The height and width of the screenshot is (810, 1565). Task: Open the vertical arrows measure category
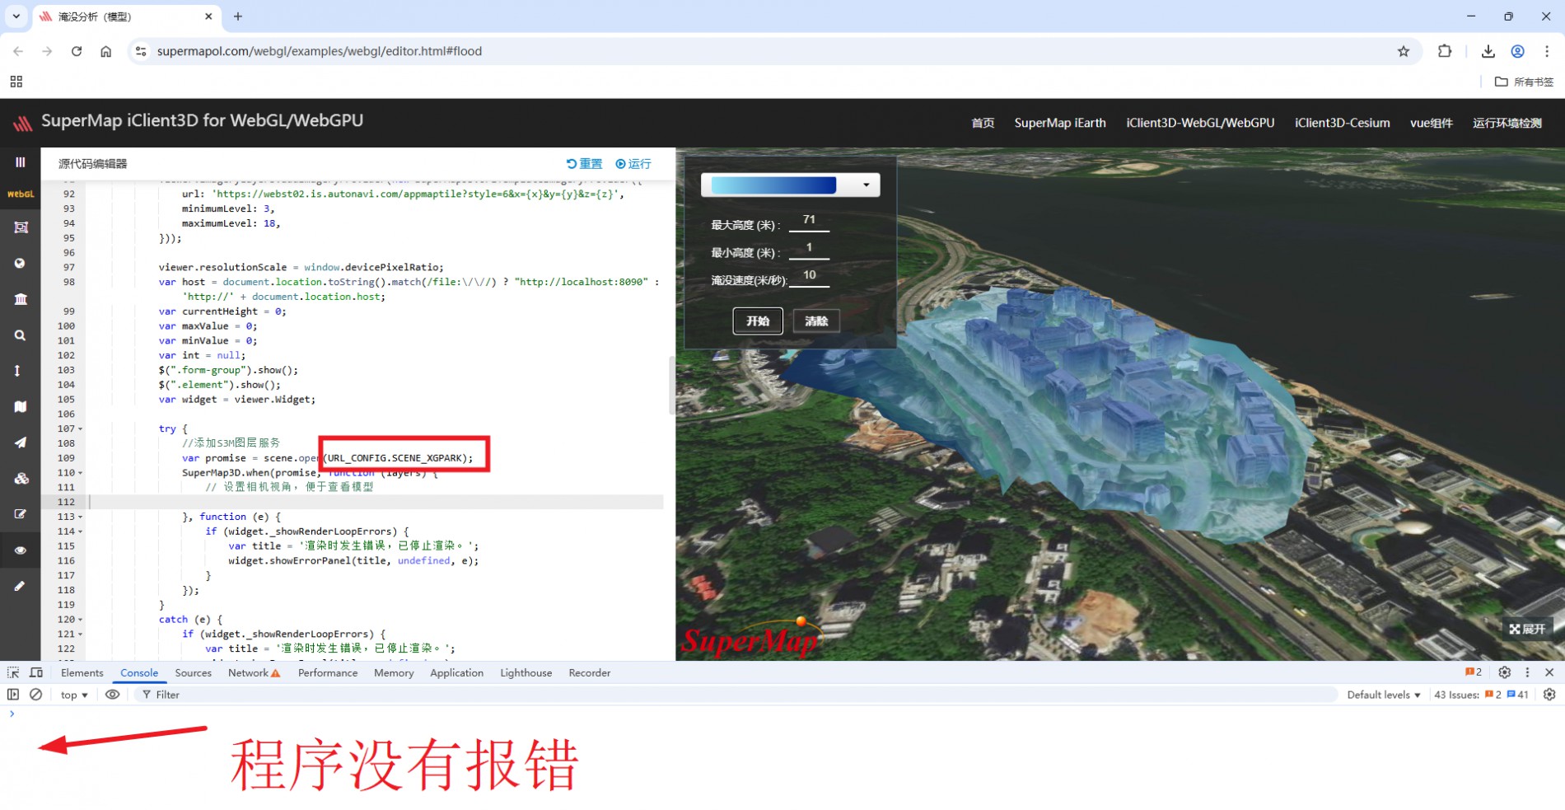pos(18,371)
